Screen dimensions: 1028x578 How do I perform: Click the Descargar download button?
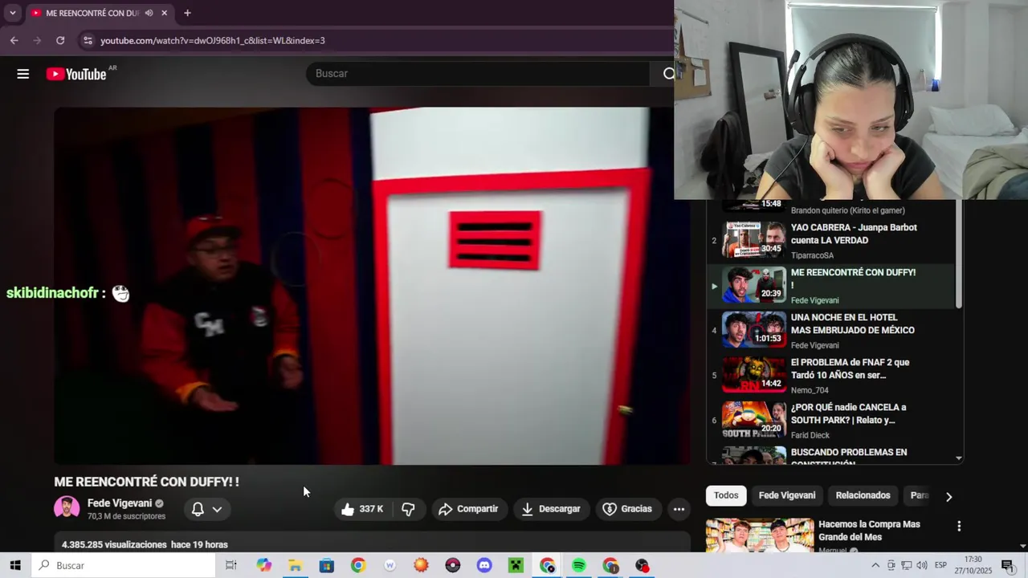click(x=551, y=509)
